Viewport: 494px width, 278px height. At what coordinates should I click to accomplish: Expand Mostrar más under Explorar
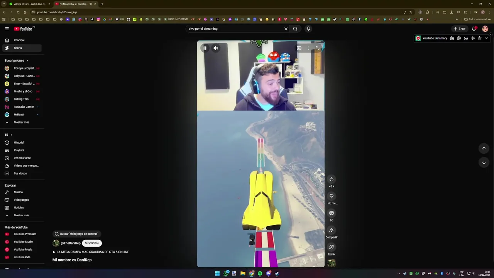point(21,215)
